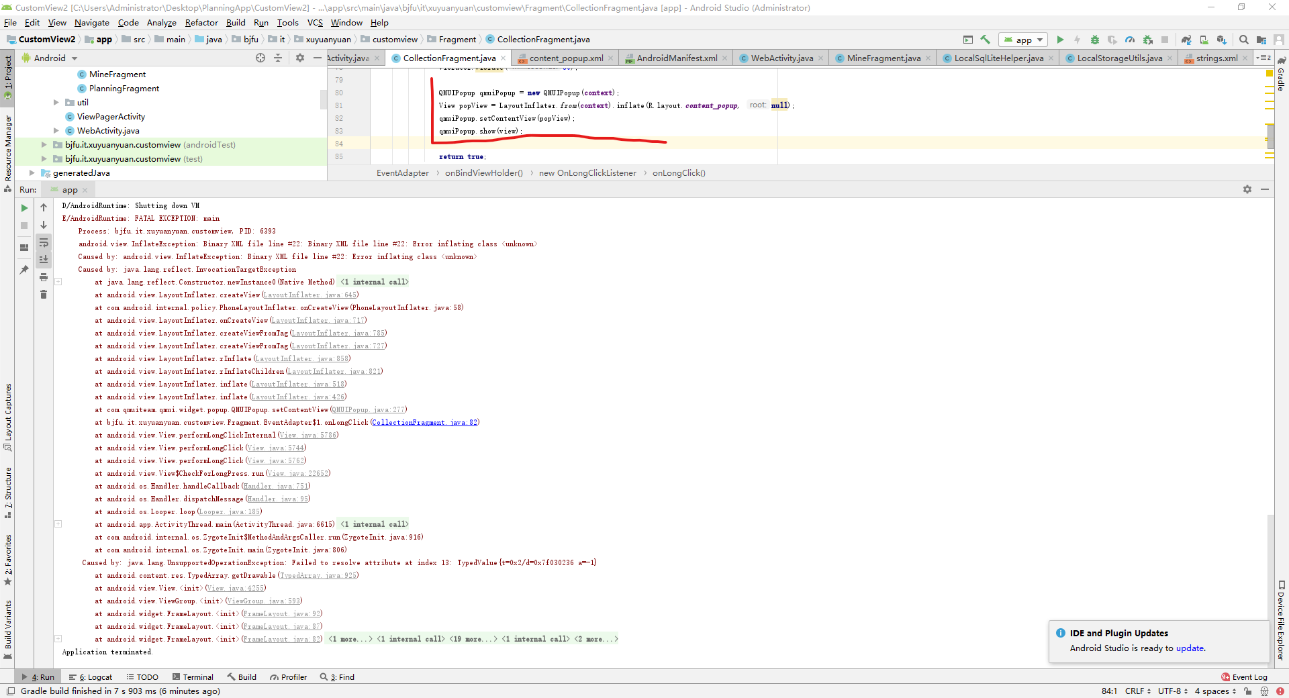The image size is (1289, 698).
Task: Run the app with the green play button in the main toolbar
Action: (x=1060, y=40)
